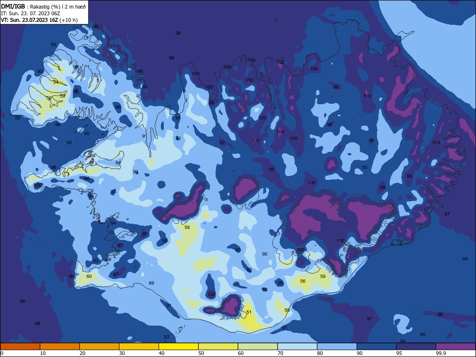Click the 95–99.9% indigo legend swatch
The width and height of the screenshot is (476, 357).
coord(416,347)
